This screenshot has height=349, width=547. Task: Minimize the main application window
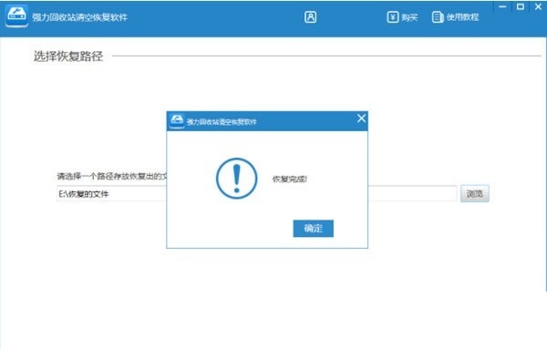(x=502, y=6)
